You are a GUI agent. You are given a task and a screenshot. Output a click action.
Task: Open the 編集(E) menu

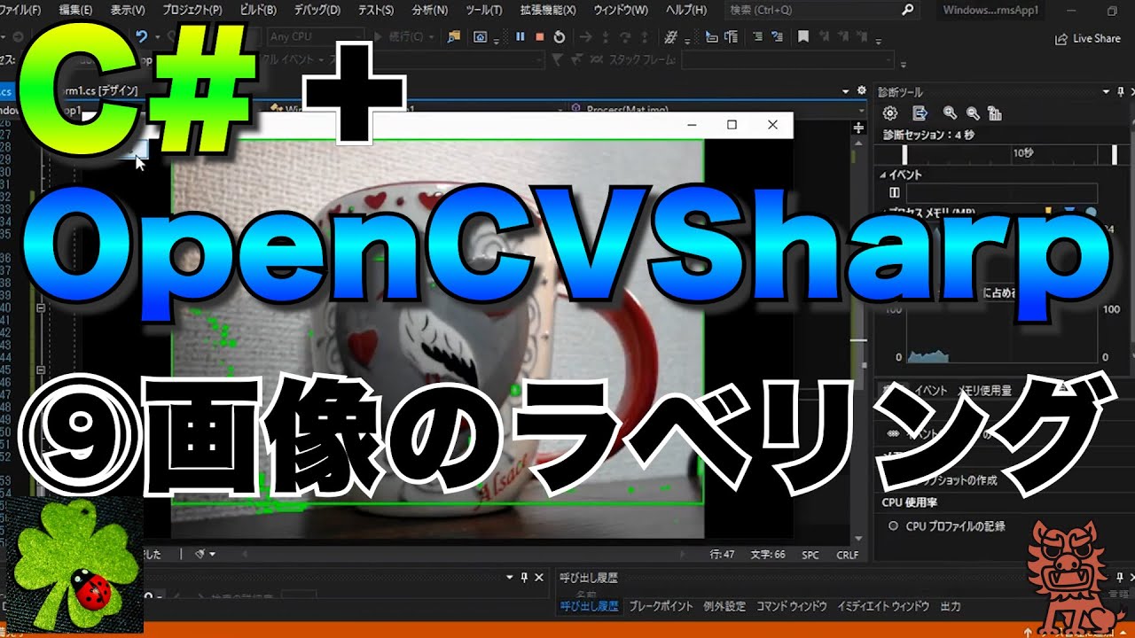pyautogui.click(x=75, y=11)
